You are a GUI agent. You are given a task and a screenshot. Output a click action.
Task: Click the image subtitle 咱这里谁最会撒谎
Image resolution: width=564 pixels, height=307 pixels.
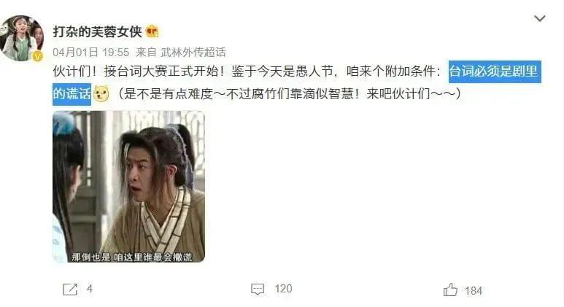click(153, 257)
